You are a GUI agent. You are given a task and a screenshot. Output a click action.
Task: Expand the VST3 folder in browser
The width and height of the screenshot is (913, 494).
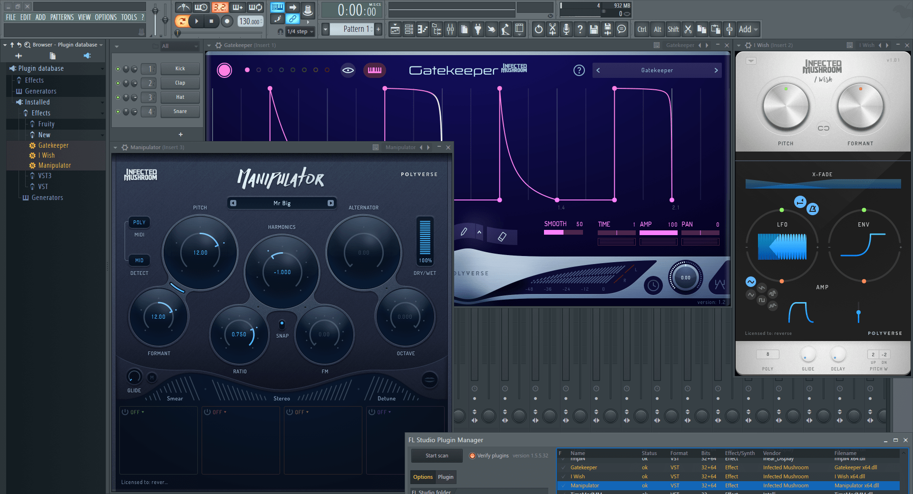coord(45,176)
